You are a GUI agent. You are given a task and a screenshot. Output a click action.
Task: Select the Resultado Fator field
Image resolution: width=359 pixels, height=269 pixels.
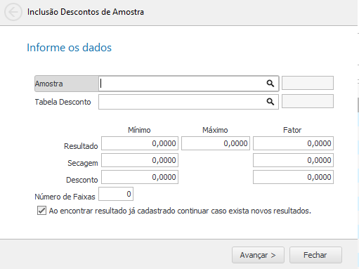pyautogui.click(x=293, y=143)
